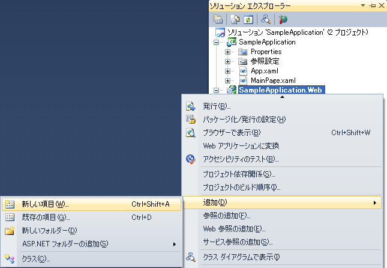Open ASP.NET フォルダーの追加 submenu entry
Screen dimensions: 387x268
(x=91, y=244)
